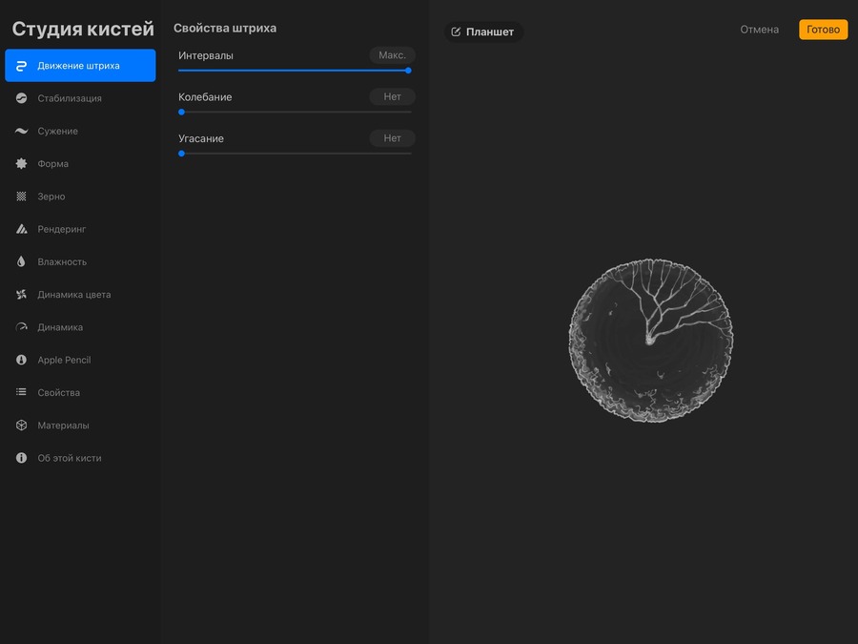This screenshot has width=858, height=644.
Task: Click the Свойства list icon
Action: pos(21,392)
